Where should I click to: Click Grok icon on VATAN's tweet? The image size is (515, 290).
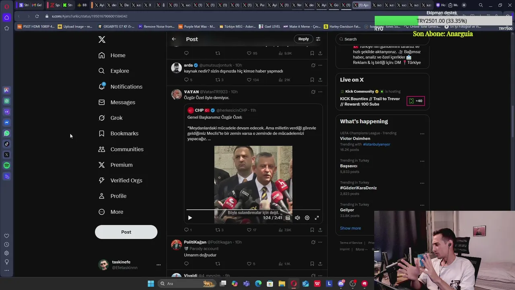pos(313,92)
